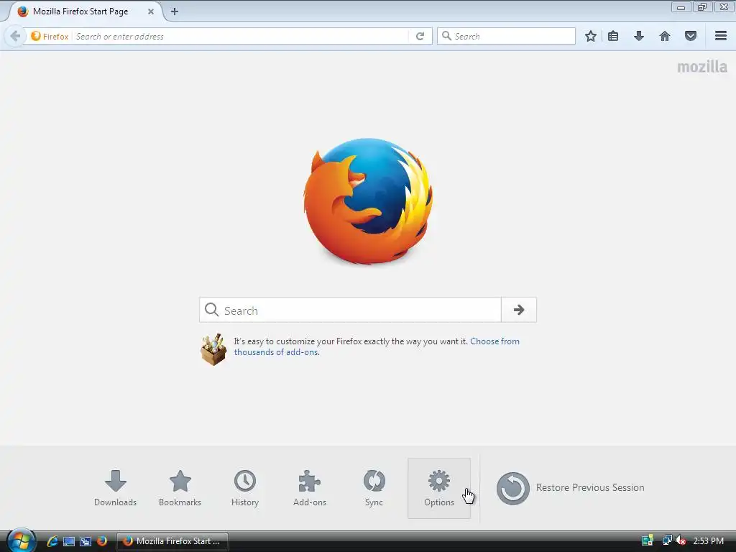The width and height of the screenshot is (736, 552).
Task: Open the hamburger menu button
Action: pos(721,36)
